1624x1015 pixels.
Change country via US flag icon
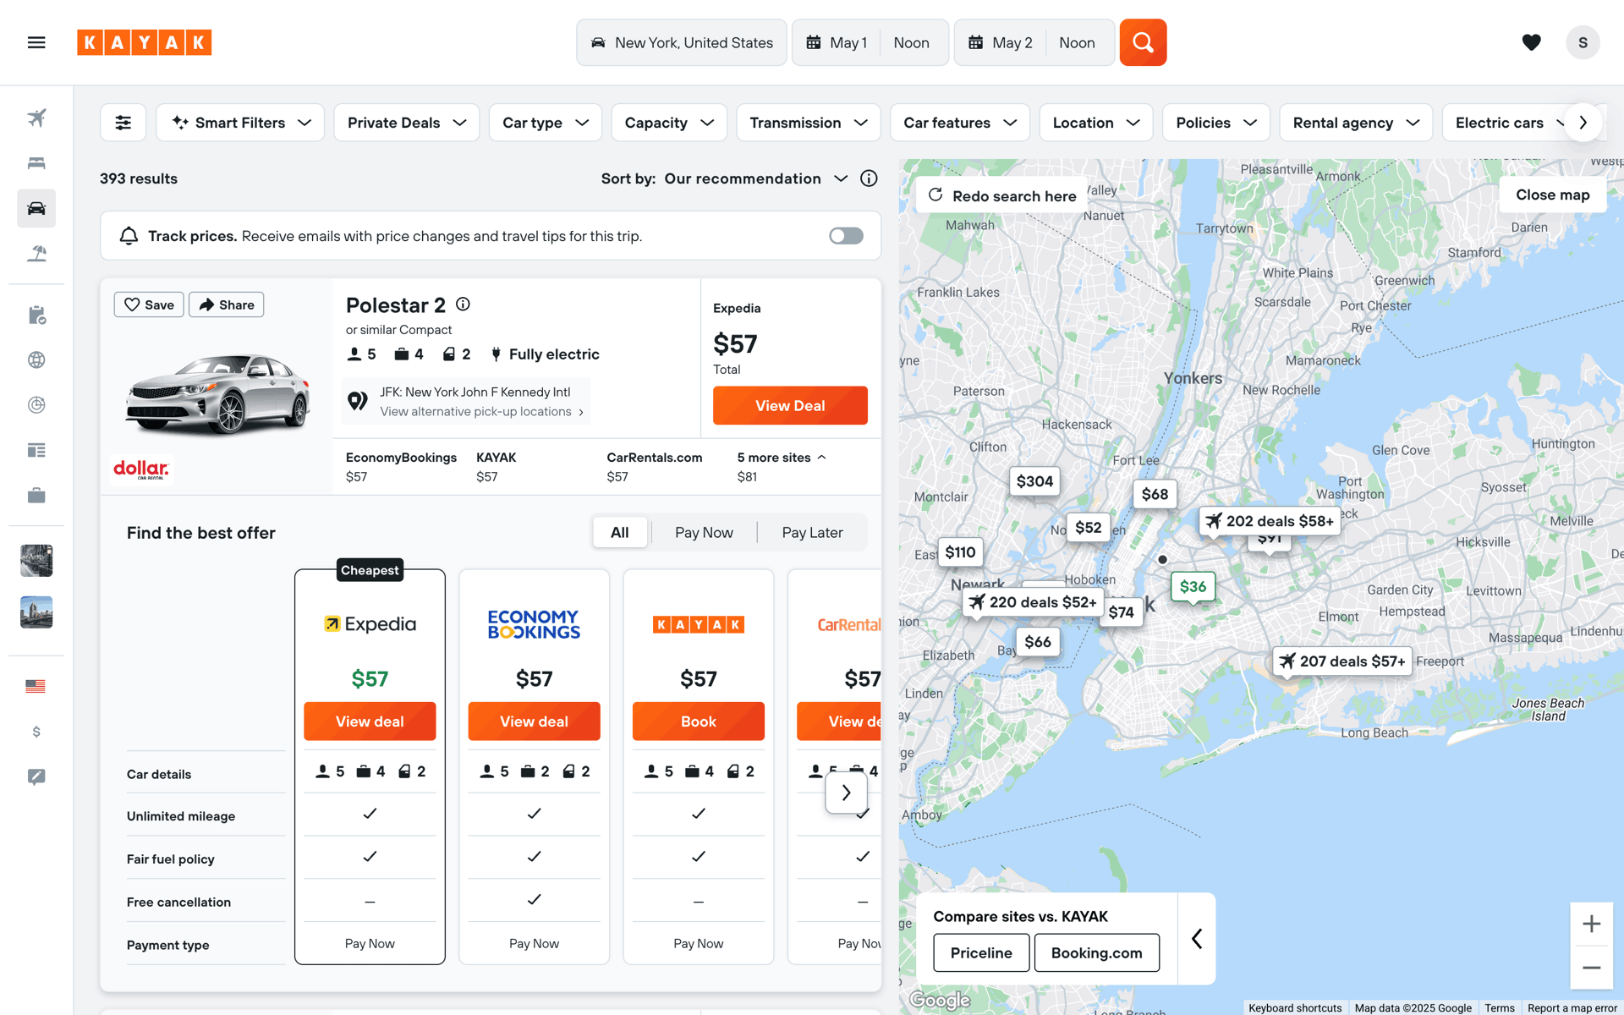36,686
